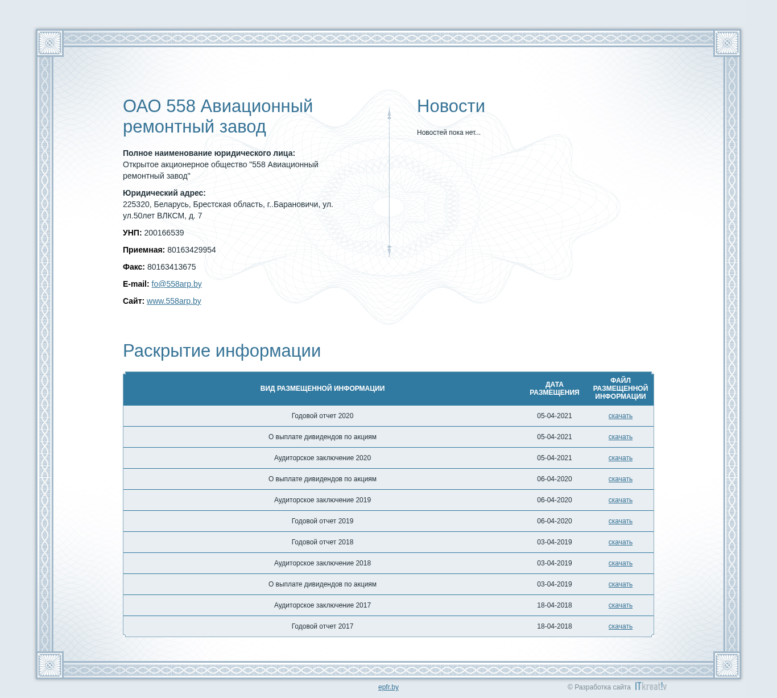Click the ДАТА РАЗМЕЩЕНИЯ column header
Image resolution: width=777 pixels, height=698 pixels.
554,389
